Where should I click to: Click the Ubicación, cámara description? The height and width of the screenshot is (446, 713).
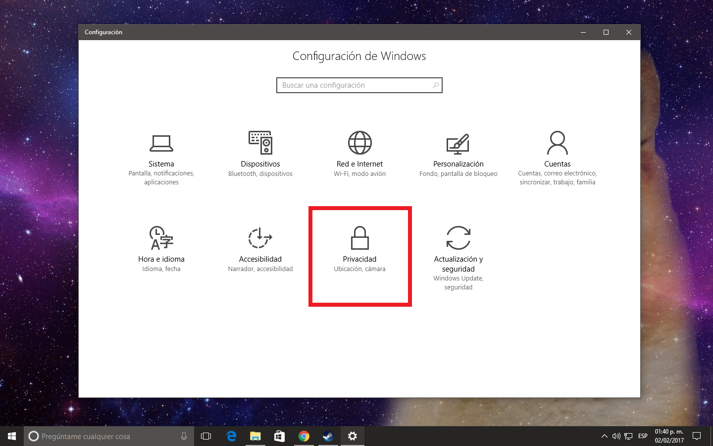pos(360,269)
